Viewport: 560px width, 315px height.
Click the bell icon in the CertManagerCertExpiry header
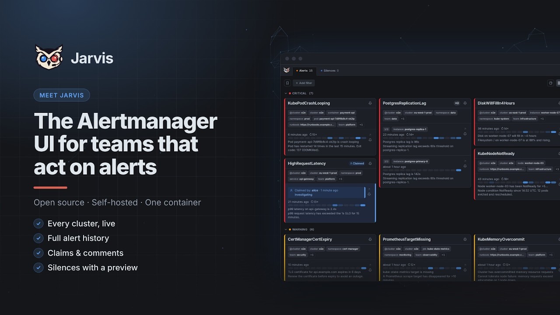click(x=370, y=239)
